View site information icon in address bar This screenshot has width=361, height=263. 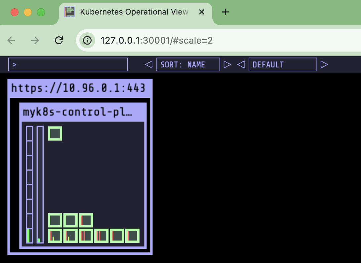87,40
